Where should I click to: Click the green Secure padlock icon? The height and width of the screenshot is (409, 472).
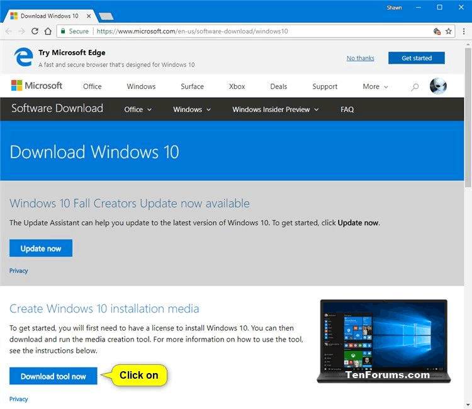63,31
